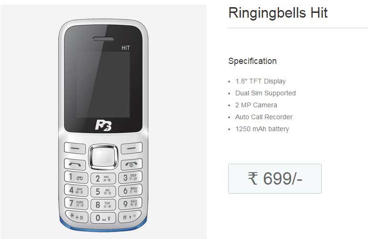Click the 1250 mAh battery spec item
368x239 pixels.
[262, 129]
